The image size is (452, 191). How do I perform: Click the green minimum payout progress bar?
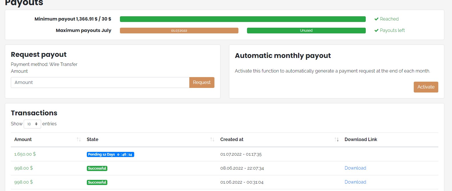(243, 19)
